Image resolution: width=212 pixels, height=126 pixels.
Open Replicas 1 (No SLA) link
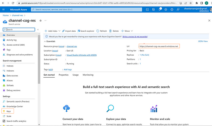[x=144, y=55]
